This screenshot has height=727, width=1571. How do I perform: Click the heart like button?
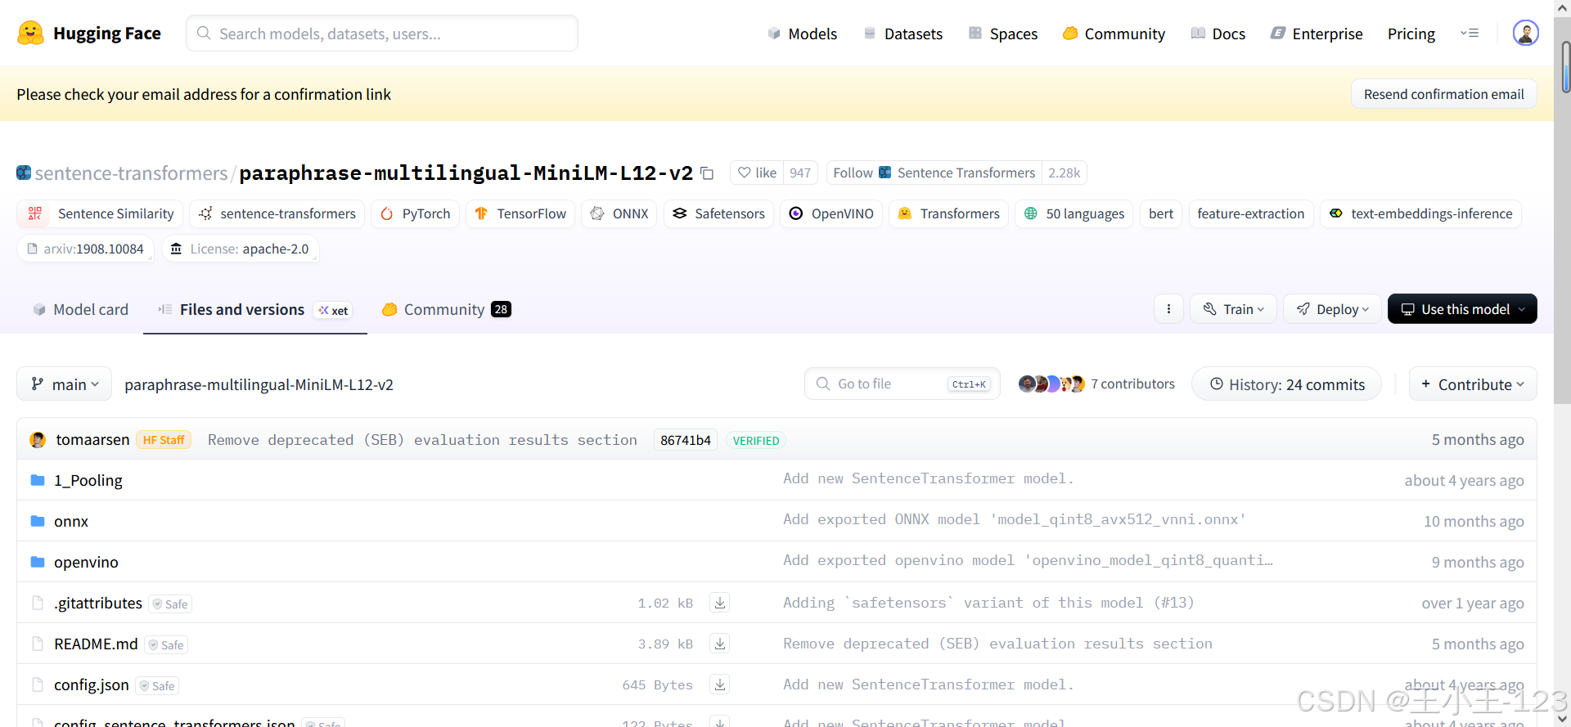point(757,173)
